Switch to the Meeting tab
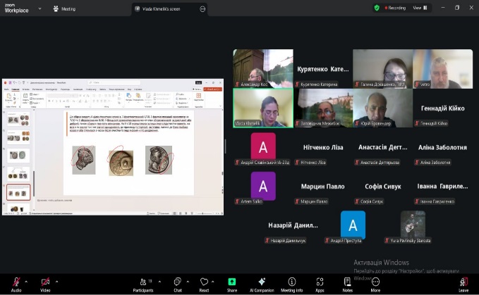The width and height of the screenshot is (479, 295). pos(63,8)
